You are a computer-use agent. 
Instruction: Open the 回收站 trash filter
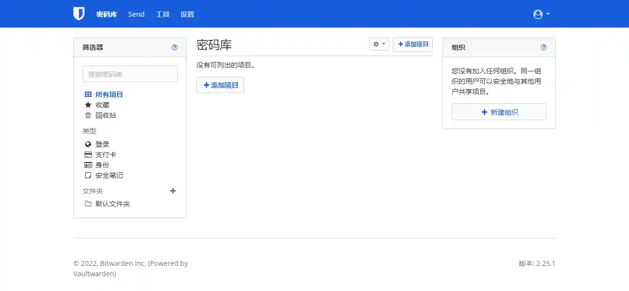pos(105,115)
